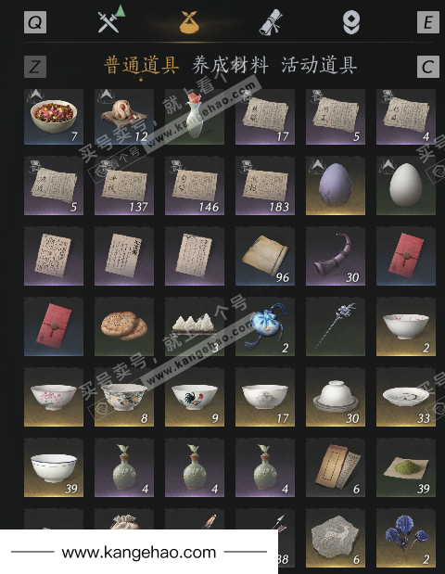Viewport: 445px width, 574px height.
Task: Select the golden pouch inventory tab
Action: click(x=189, y=22)
